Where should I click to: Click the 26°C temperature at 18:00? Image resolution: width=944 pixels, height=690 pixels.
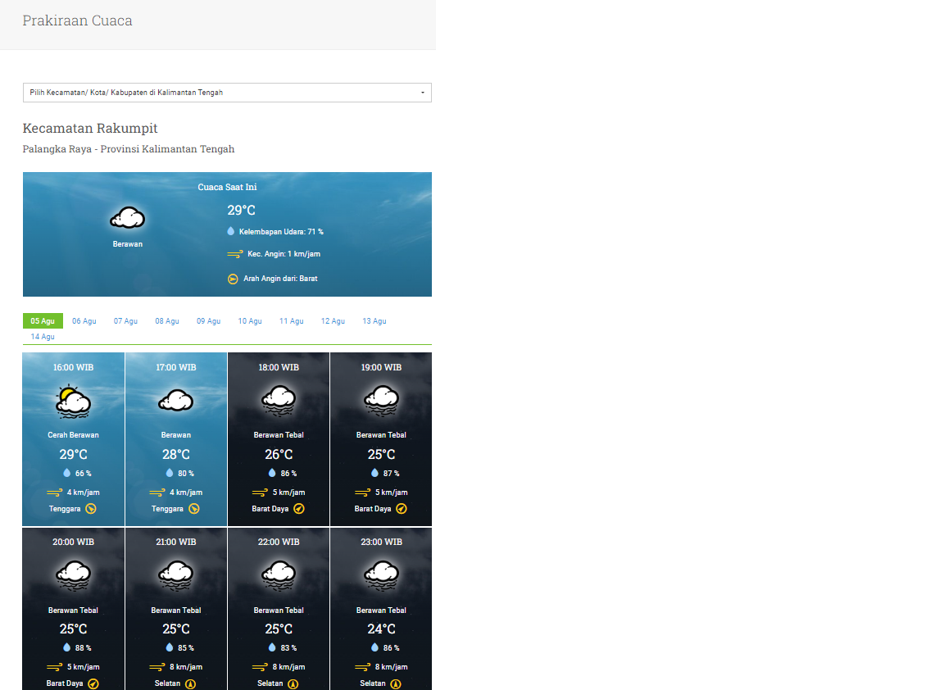(279, 455)
